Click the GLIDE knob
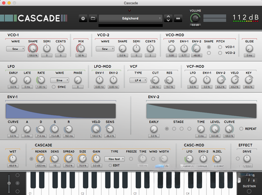Viewport: 262px width, 195px height. pos(249,49)
